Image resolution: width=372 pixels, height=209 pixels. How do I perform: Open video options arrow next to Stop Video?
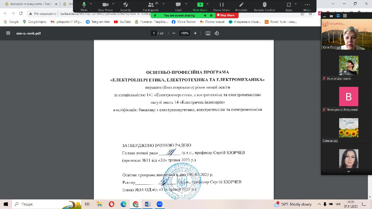pyautogui.click(x=113, y=4)
